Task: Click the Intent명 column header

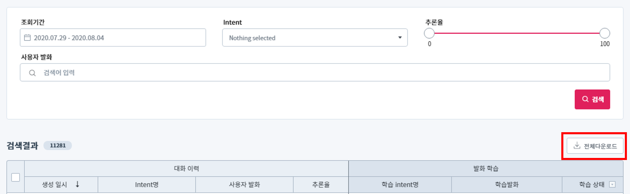Action: coord(147,185)
